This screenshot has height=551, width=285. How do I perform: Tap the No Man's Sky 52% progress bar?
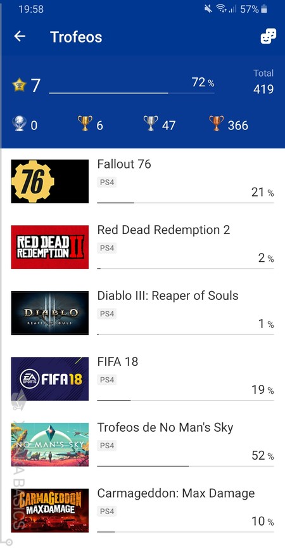(x=186, y=466)
